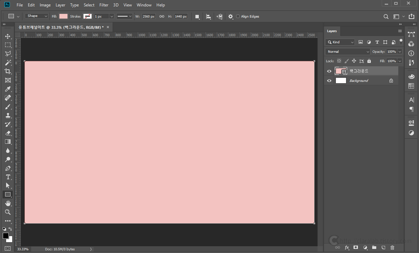Select the Move tool
The height and width of the screenshot is (253, 419).
click(7, 36)
